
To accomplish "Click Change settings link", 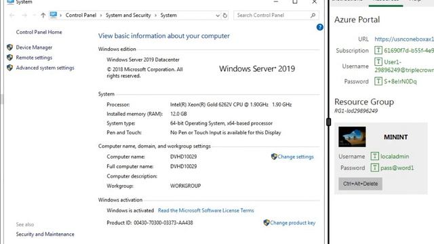I will [x=296, y=157].
